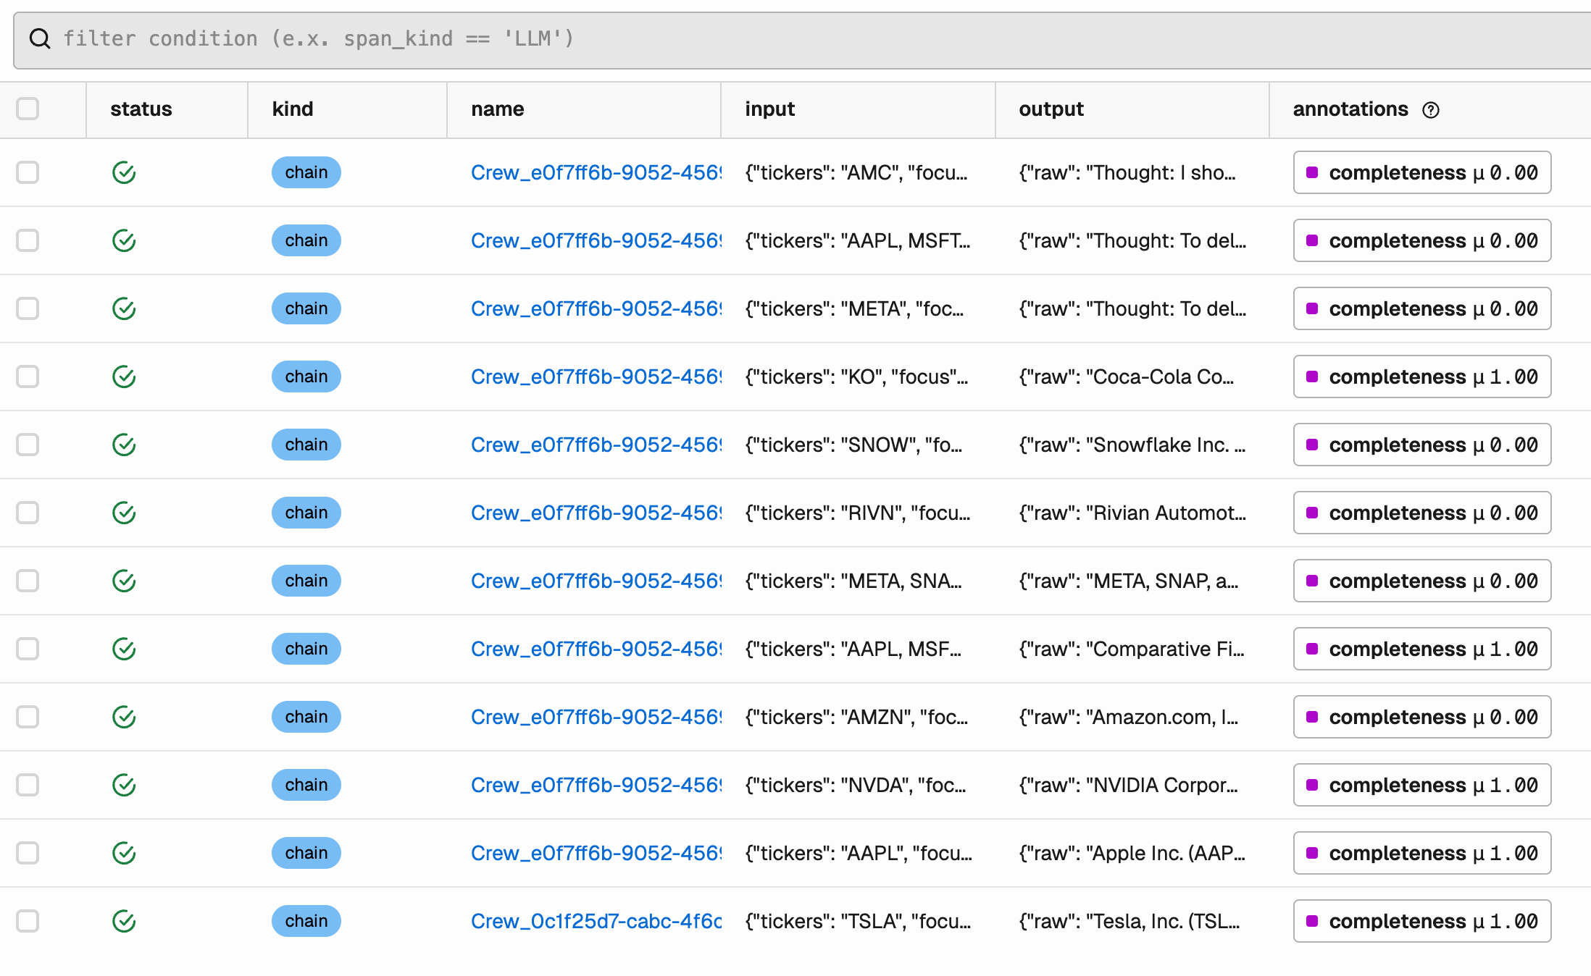The height and width of the screenshot is (976, 1591).
Task: Open completeness 1.00 annotation for Apple Inc. row
Action: pyautogui.click(x=1421, y=854)
